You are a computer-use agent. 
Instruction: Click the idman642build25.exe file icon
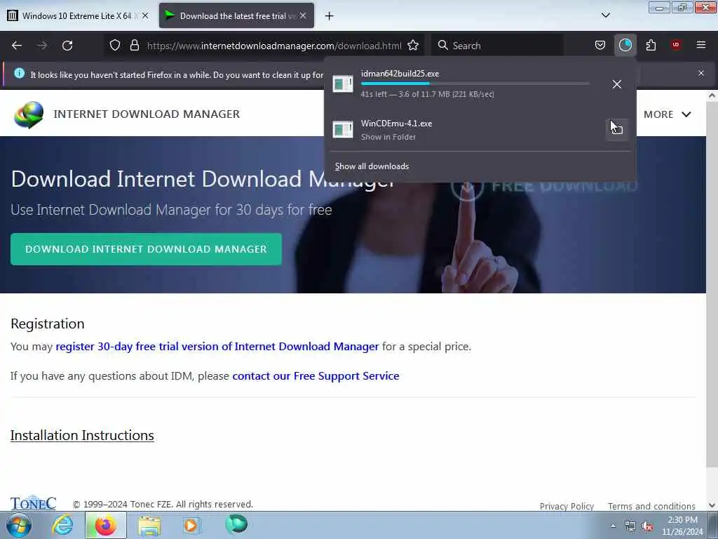click(342, 84)
